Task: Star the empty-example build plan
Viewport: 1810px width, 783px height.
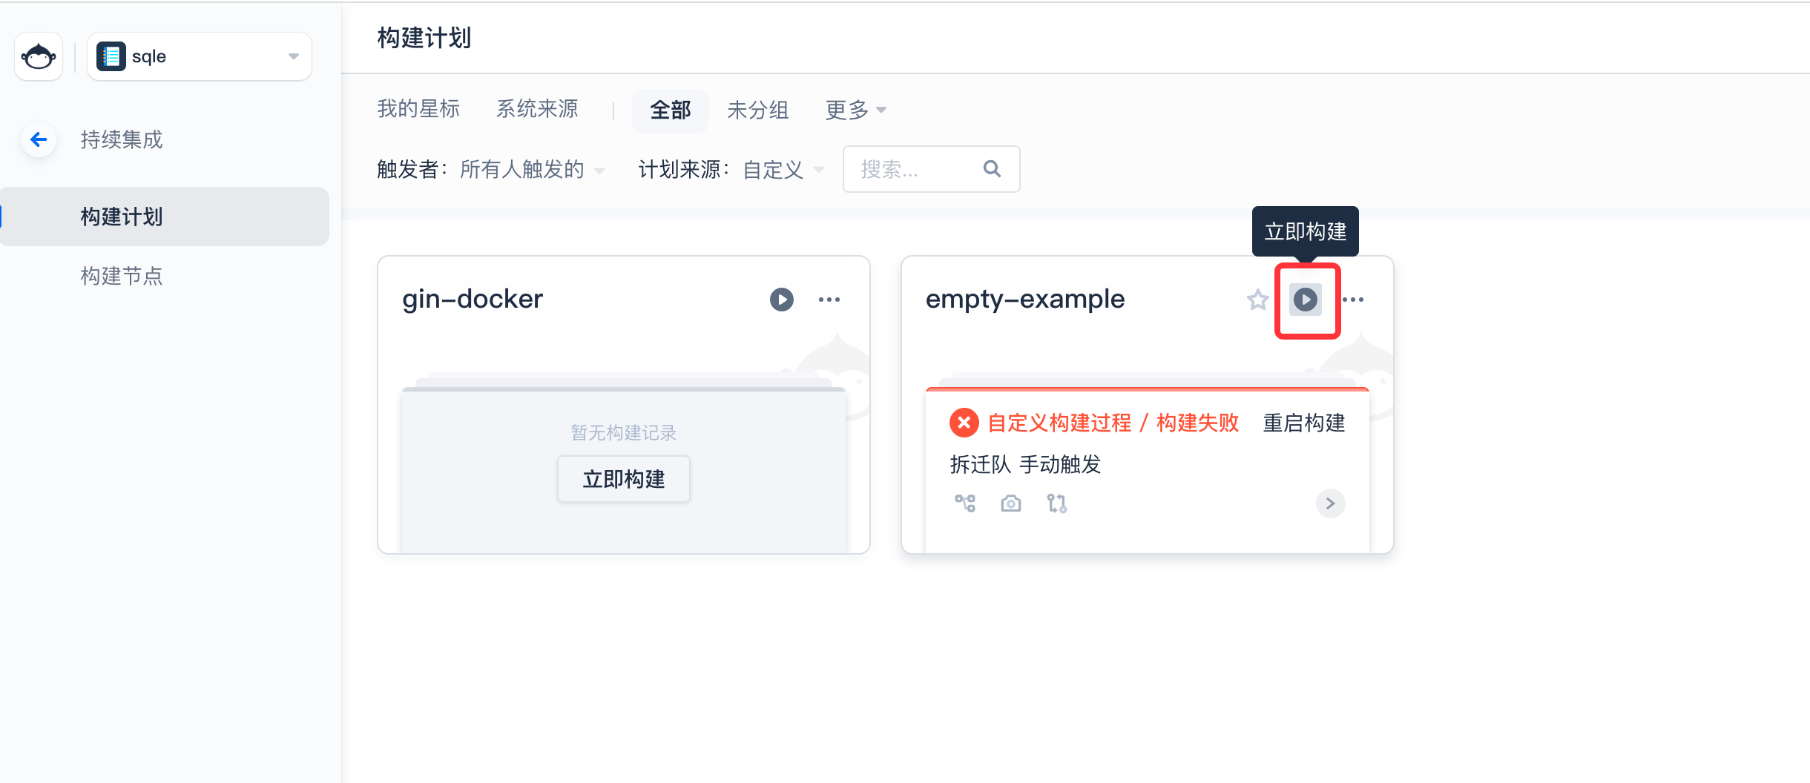Action: 1257,300
